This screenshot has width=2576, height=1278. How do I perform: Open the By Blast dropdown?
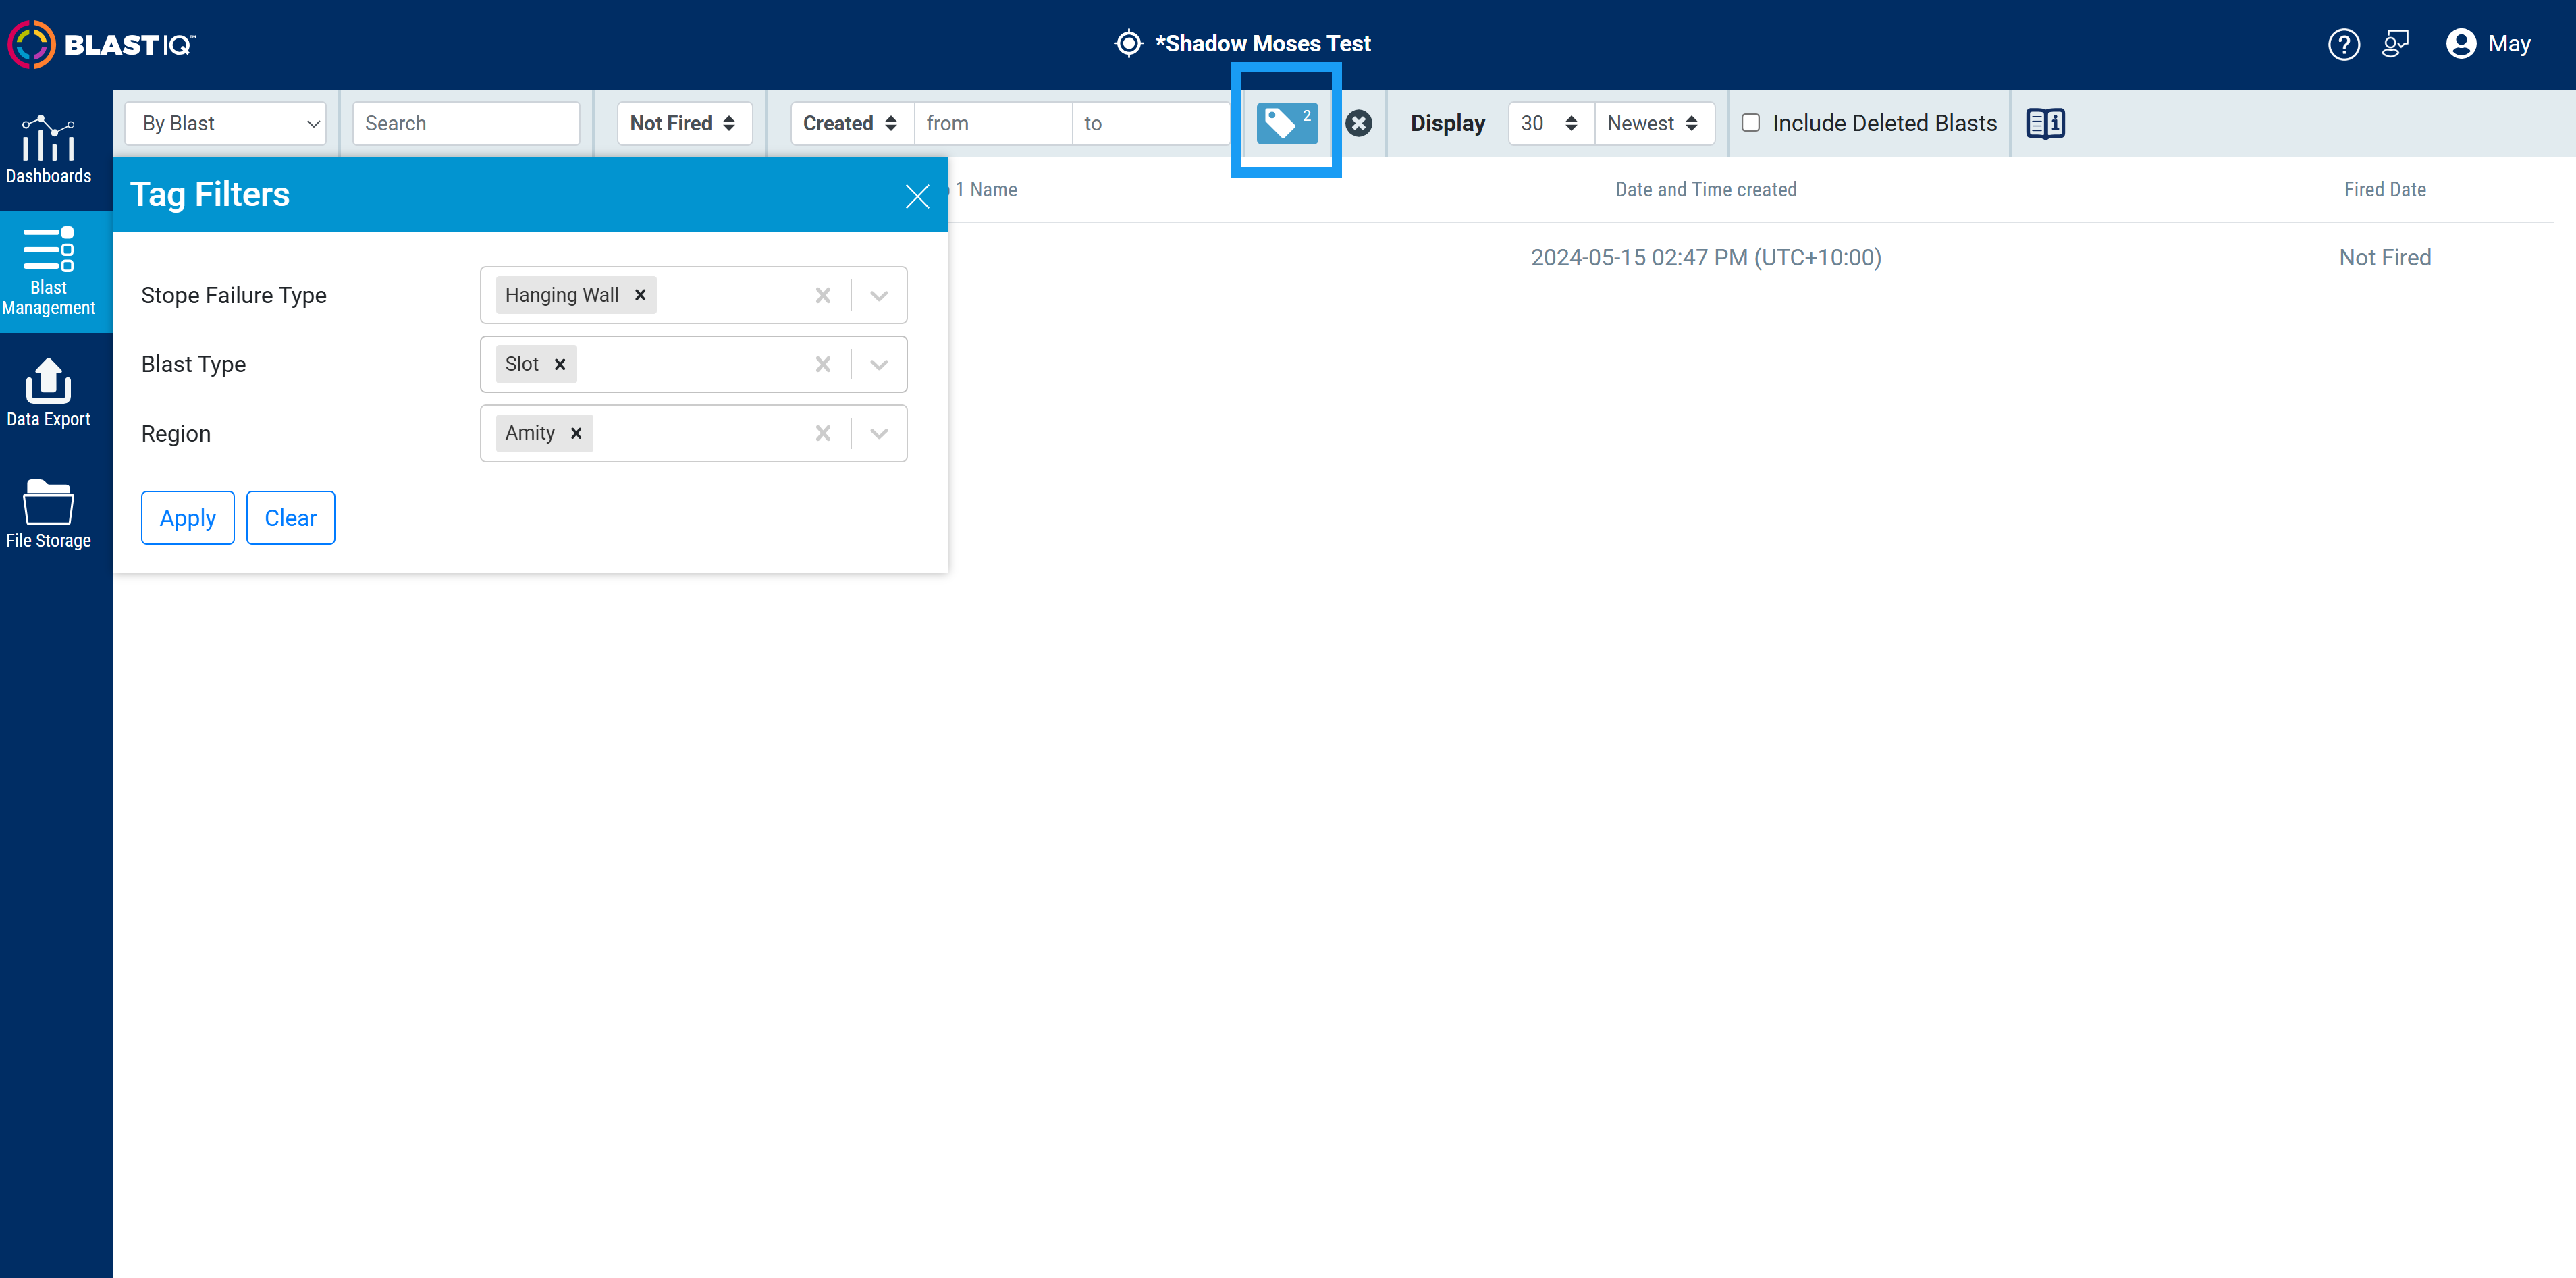[x=226, y=123]
